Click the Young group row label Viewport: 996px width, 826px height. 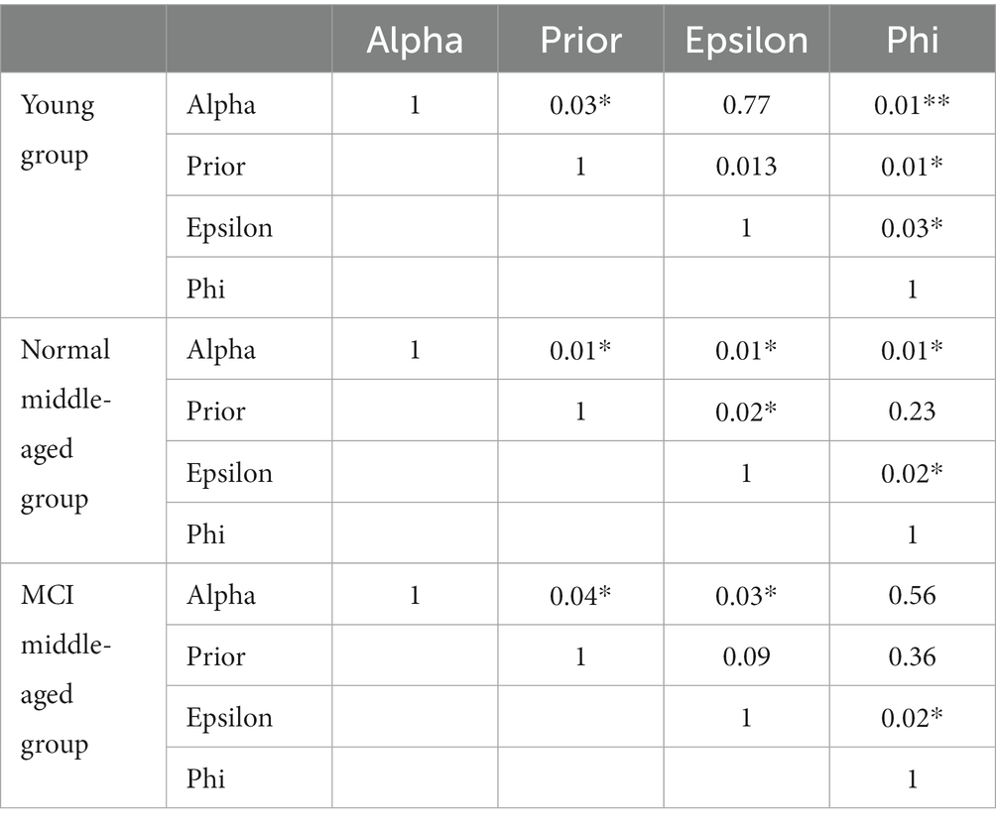click(x=58, y=130)
